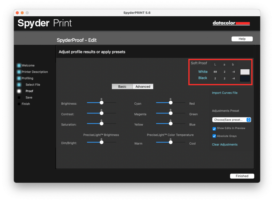Click the Magenta/Green slider handle
This screenshot has width=274, height=201.
tap(171, 113)
